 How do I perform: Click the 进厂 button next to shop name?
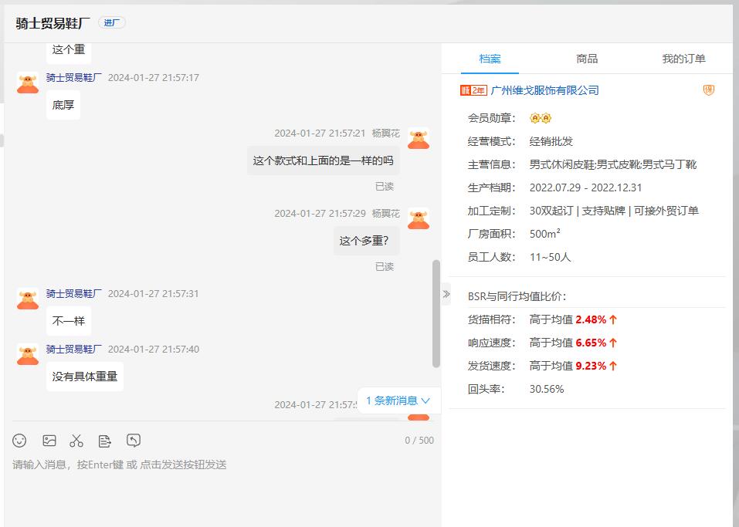click(x=112, y=22)
